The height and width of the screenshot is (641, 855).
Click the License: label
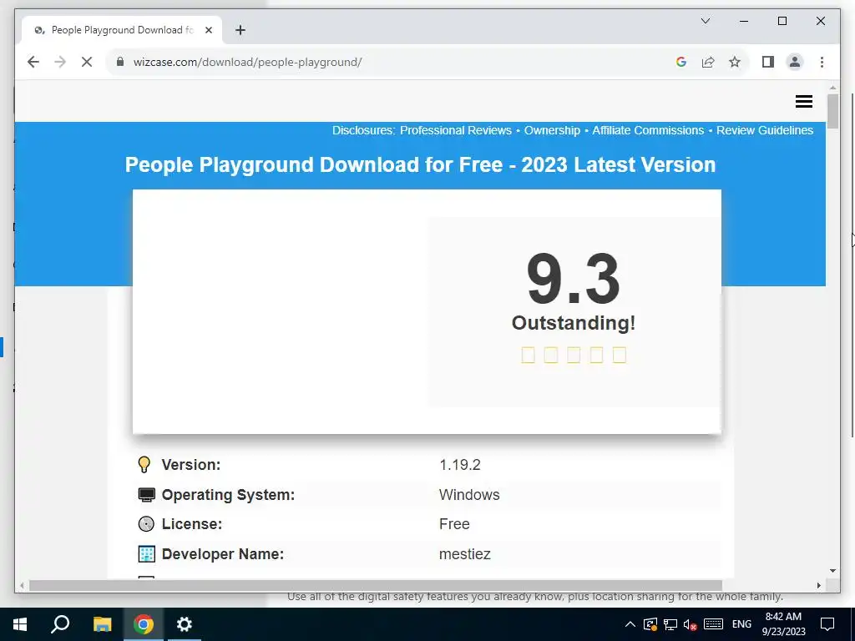[192, 524]
